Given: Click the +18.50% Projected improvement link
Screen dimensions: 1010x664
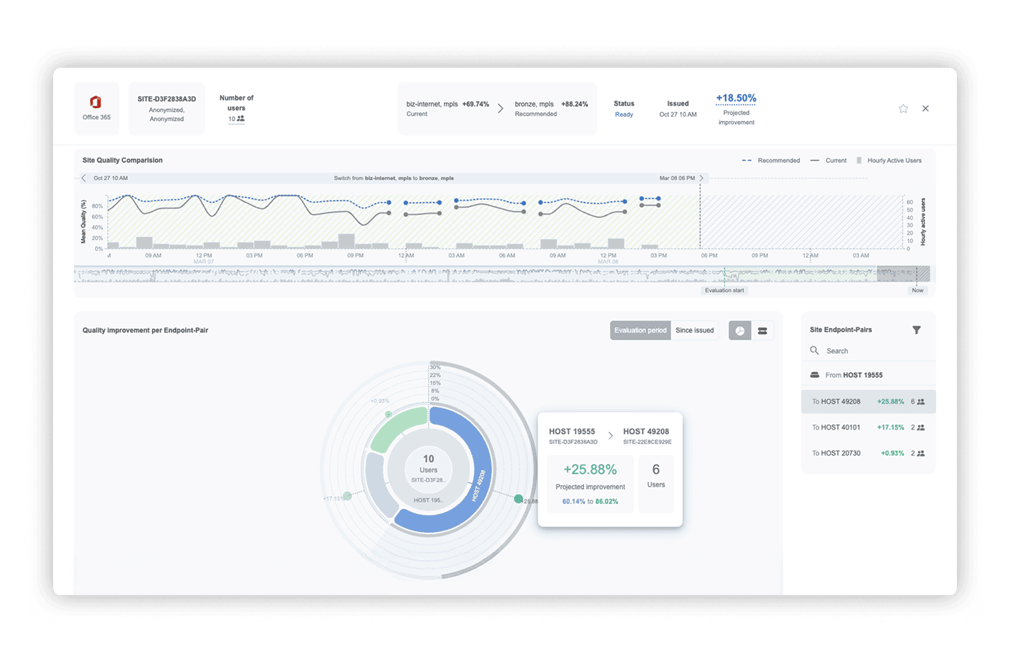Looking at the screenshot, I should pos(736,98).
